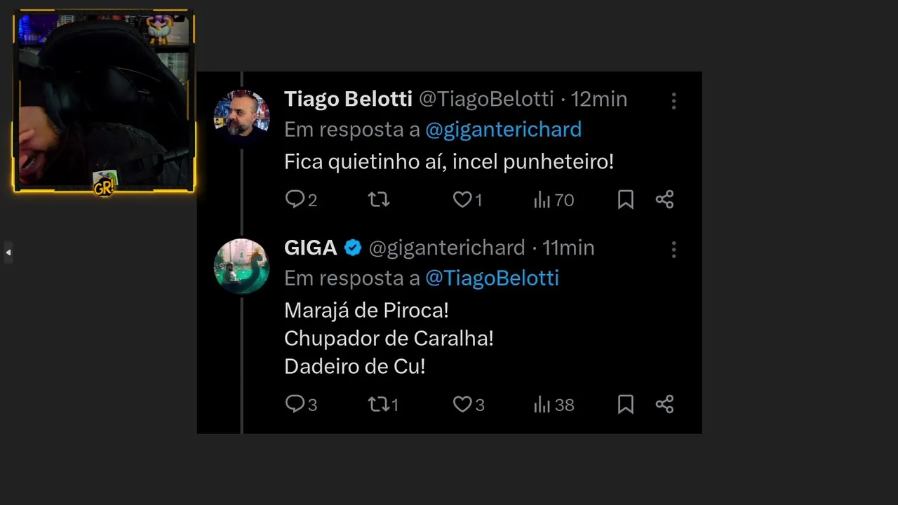Like Tiago Belotti's tweet

click(462, 200)
